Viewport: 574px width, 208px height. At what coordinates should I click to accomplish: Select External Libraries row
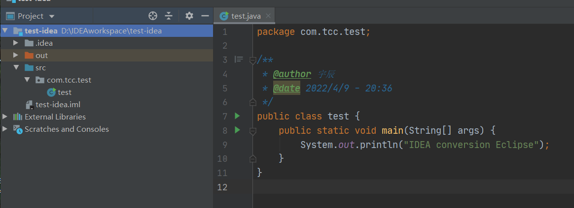pyautogui.click(x=106, y=117)
